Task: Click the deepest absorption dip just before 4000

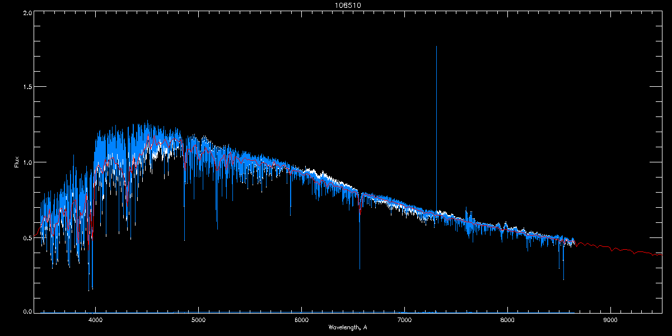Action: (88, 290)
